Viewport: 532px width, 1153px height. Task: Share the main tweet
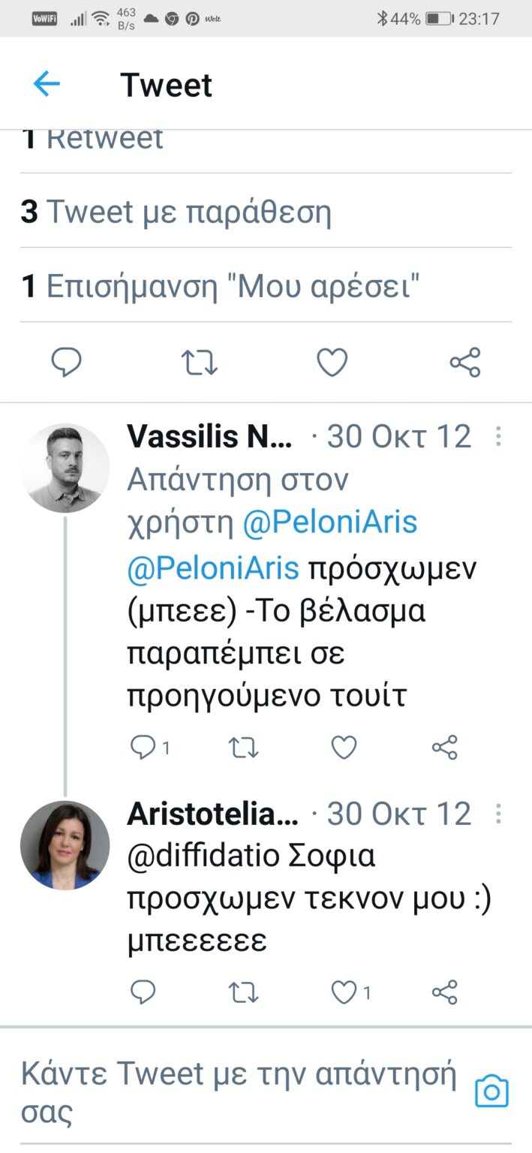pyautogui.click(x=464, y=363)
